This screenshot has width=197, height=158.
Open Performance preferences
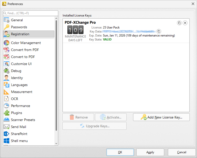tap(29, 106)
